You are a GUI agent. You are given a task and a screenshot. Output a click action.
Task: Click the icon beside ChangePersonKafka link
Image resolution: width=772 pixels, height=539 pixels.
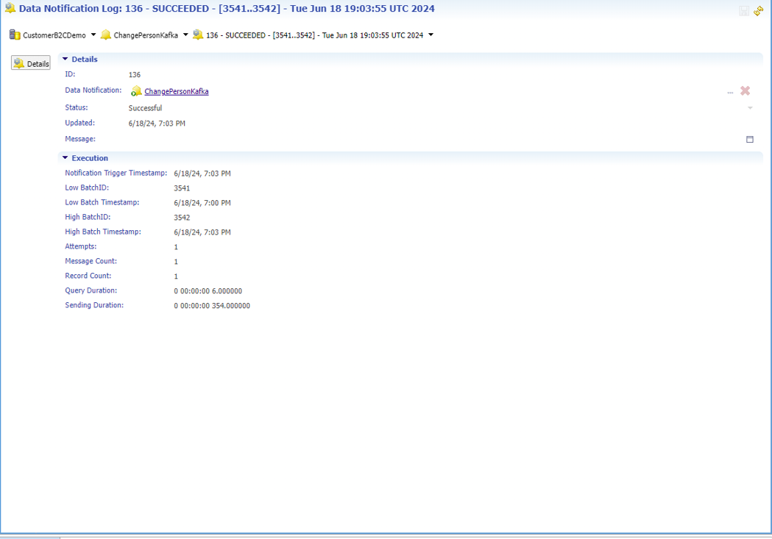coord(136,91)
